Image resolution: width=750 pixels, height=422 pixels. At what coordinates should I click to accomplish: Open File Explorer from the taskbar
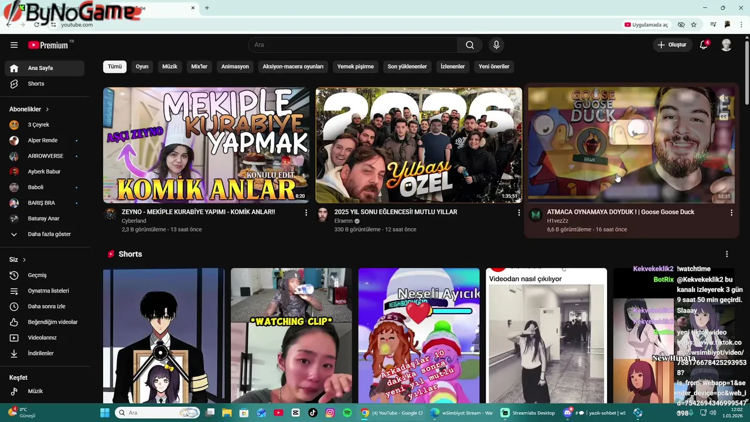click(227, 413)
